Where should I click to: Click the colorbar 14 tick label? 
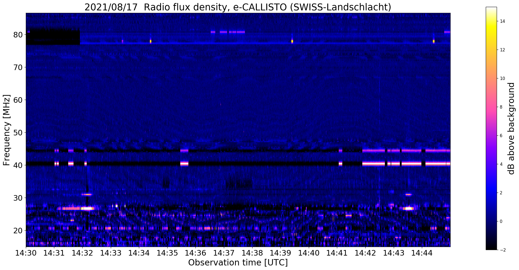tap(503, 21)
